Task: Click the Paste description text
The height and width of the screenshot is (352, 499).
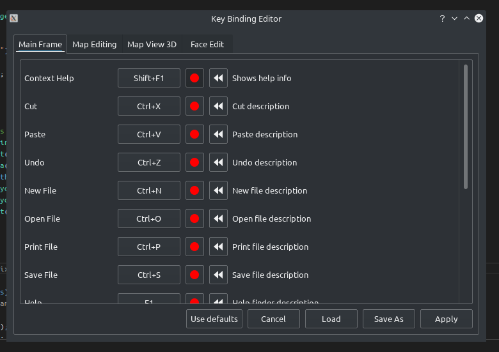Action: pos(265,134)
